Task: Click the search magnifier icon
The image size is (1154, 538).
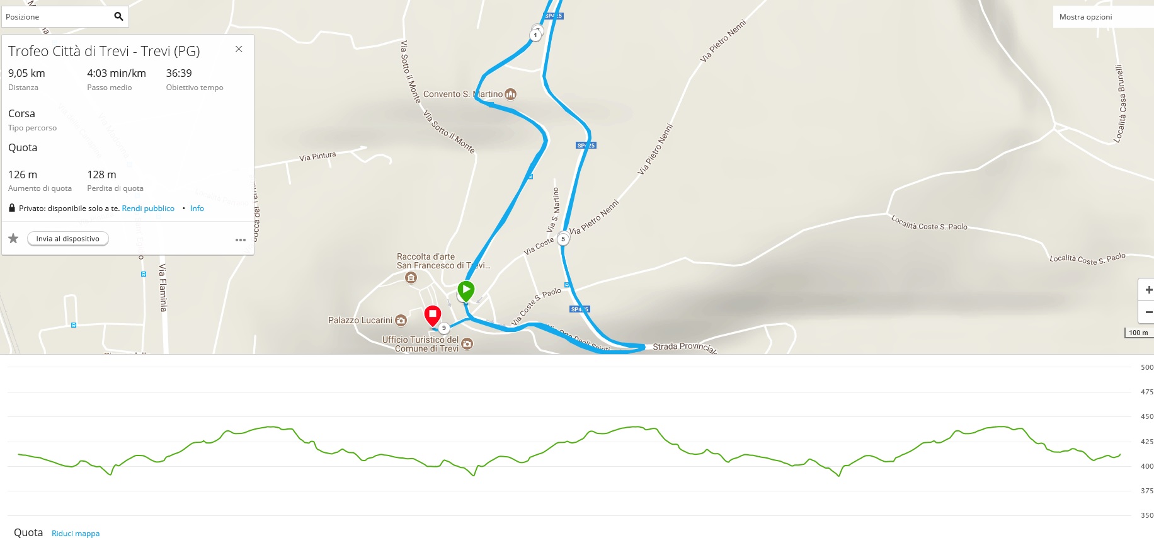Action: tap(118, 16)
